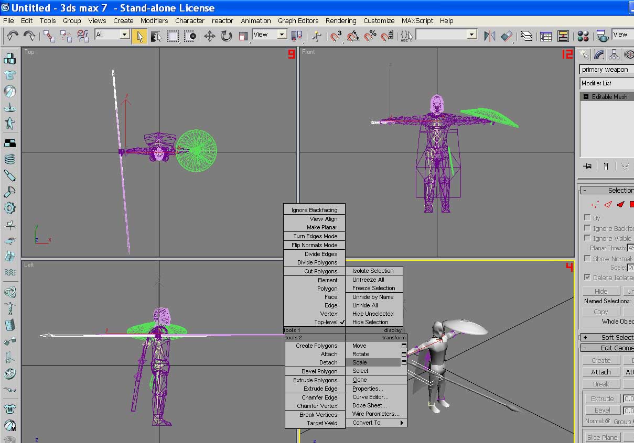Enable the Ignore Backfacing checkbox
Screen dimensions: 634x443
pos(587,228)
